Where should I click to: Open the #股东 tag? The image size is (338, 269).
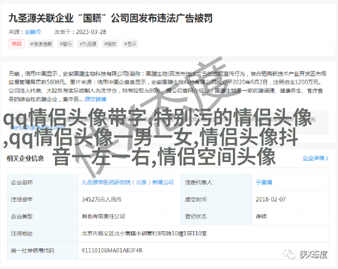(x=110, y=44)
